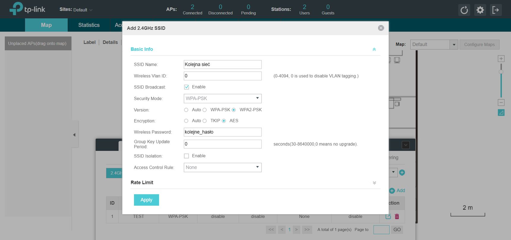Click the Apply button
Image resolution: width=511 pixels, height=240 pixels.
[x=146, y=200]
